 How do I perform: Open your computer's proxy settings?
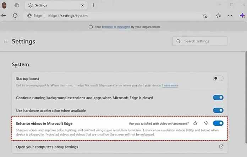[x=120, y=147]
